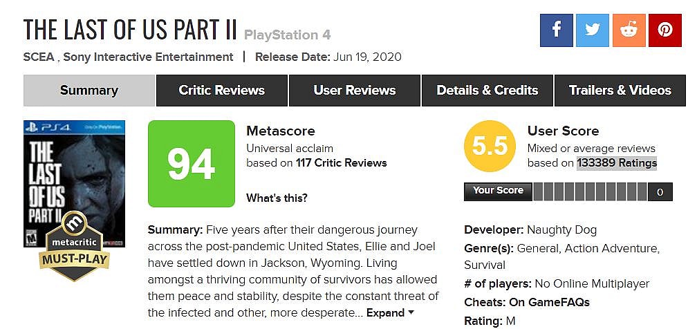Click the green 94 Metascore badge
This screenshot has height=329, width=697.
click(192, 163)
